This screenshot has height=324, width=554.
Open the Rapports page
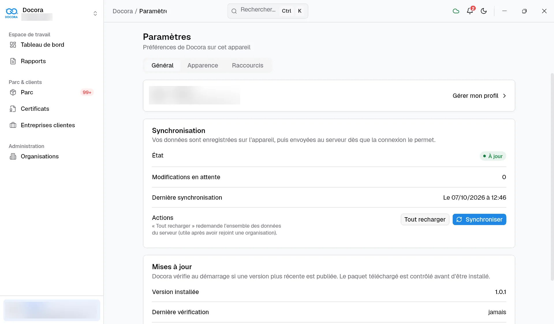pyautogui.click(x=52, y=61)
